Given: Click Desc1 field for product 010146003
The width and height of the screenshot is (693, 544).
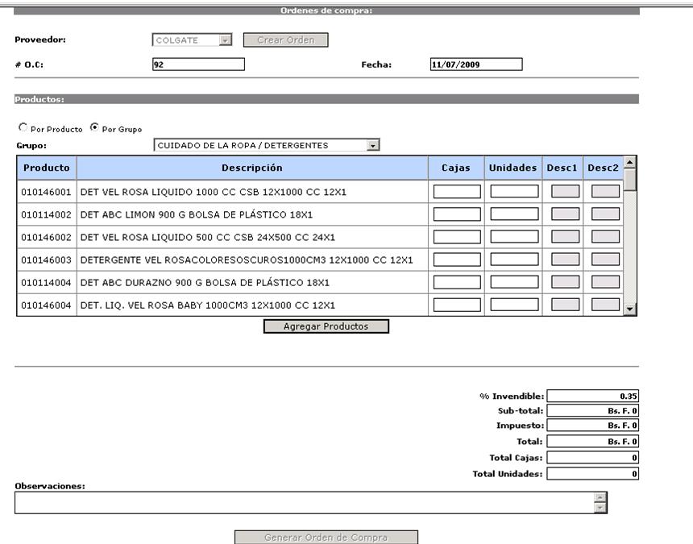Looking at the screenshot, I should 565,260.
